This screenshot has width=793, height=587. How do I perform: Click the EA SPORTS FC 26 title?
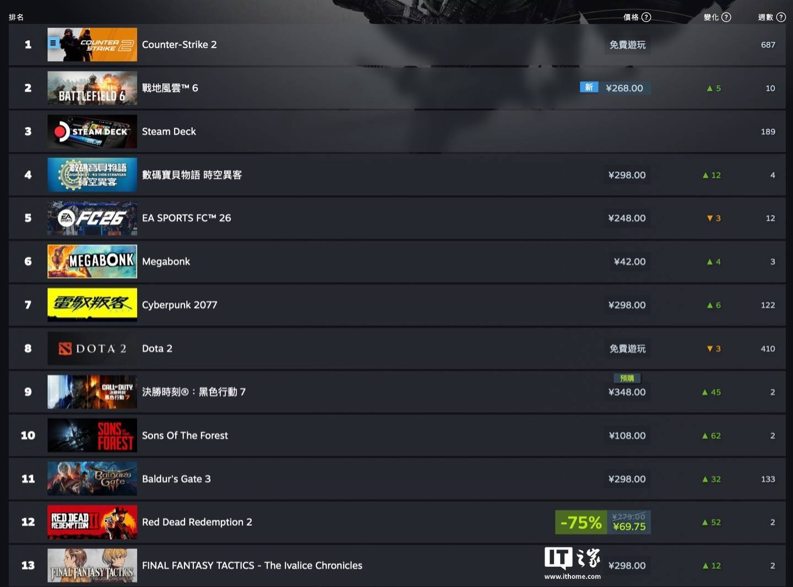[x=186, y=218]
